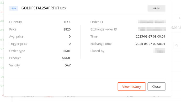
Task: Click the LIMIT order type value
Action: coord(67,51)
